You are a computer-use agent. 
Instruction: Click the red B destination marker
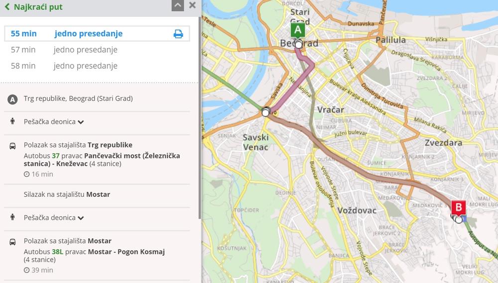tap(458, 208)
